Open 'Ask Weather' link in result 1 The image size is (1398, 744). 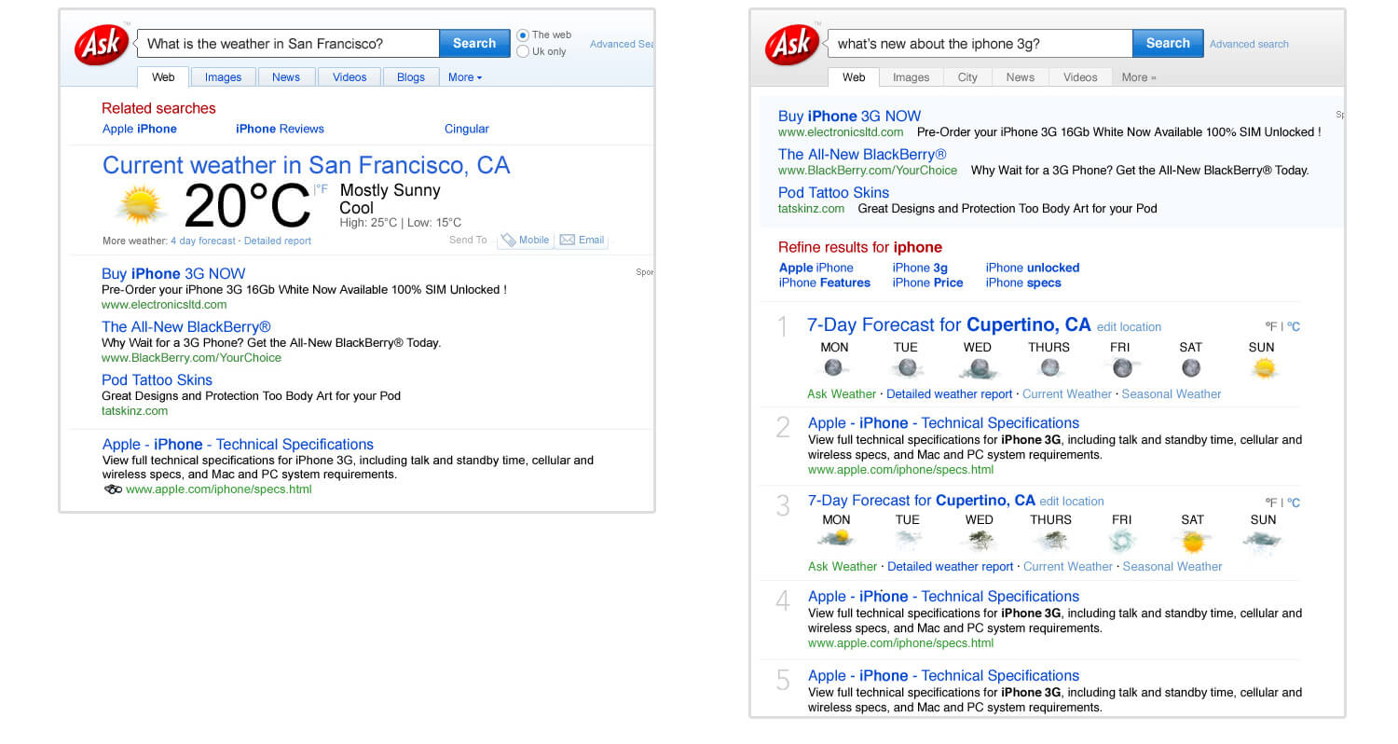(842, 394)
